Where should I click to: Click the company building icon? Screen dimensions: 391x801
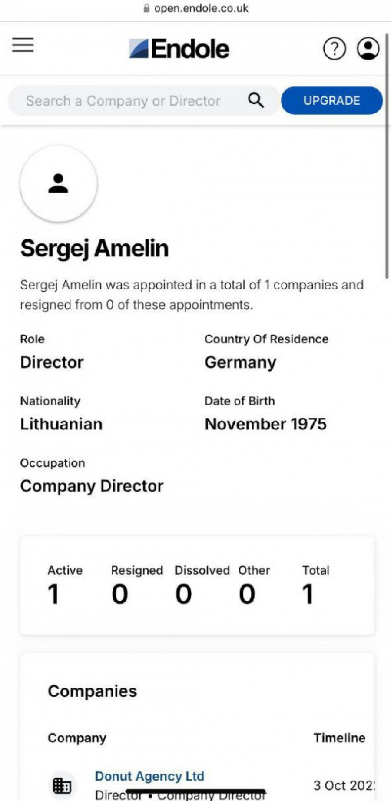(x=62, y=785)
